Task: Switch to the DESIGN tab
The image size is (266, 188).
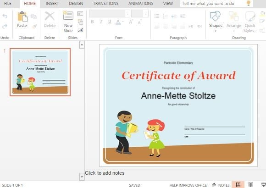Action: pyautogui.click(x=76, y=4)
